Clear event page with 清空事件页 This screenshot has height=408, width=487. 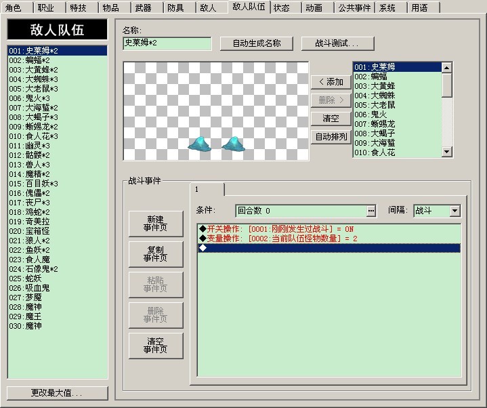(x=156, y=346)
